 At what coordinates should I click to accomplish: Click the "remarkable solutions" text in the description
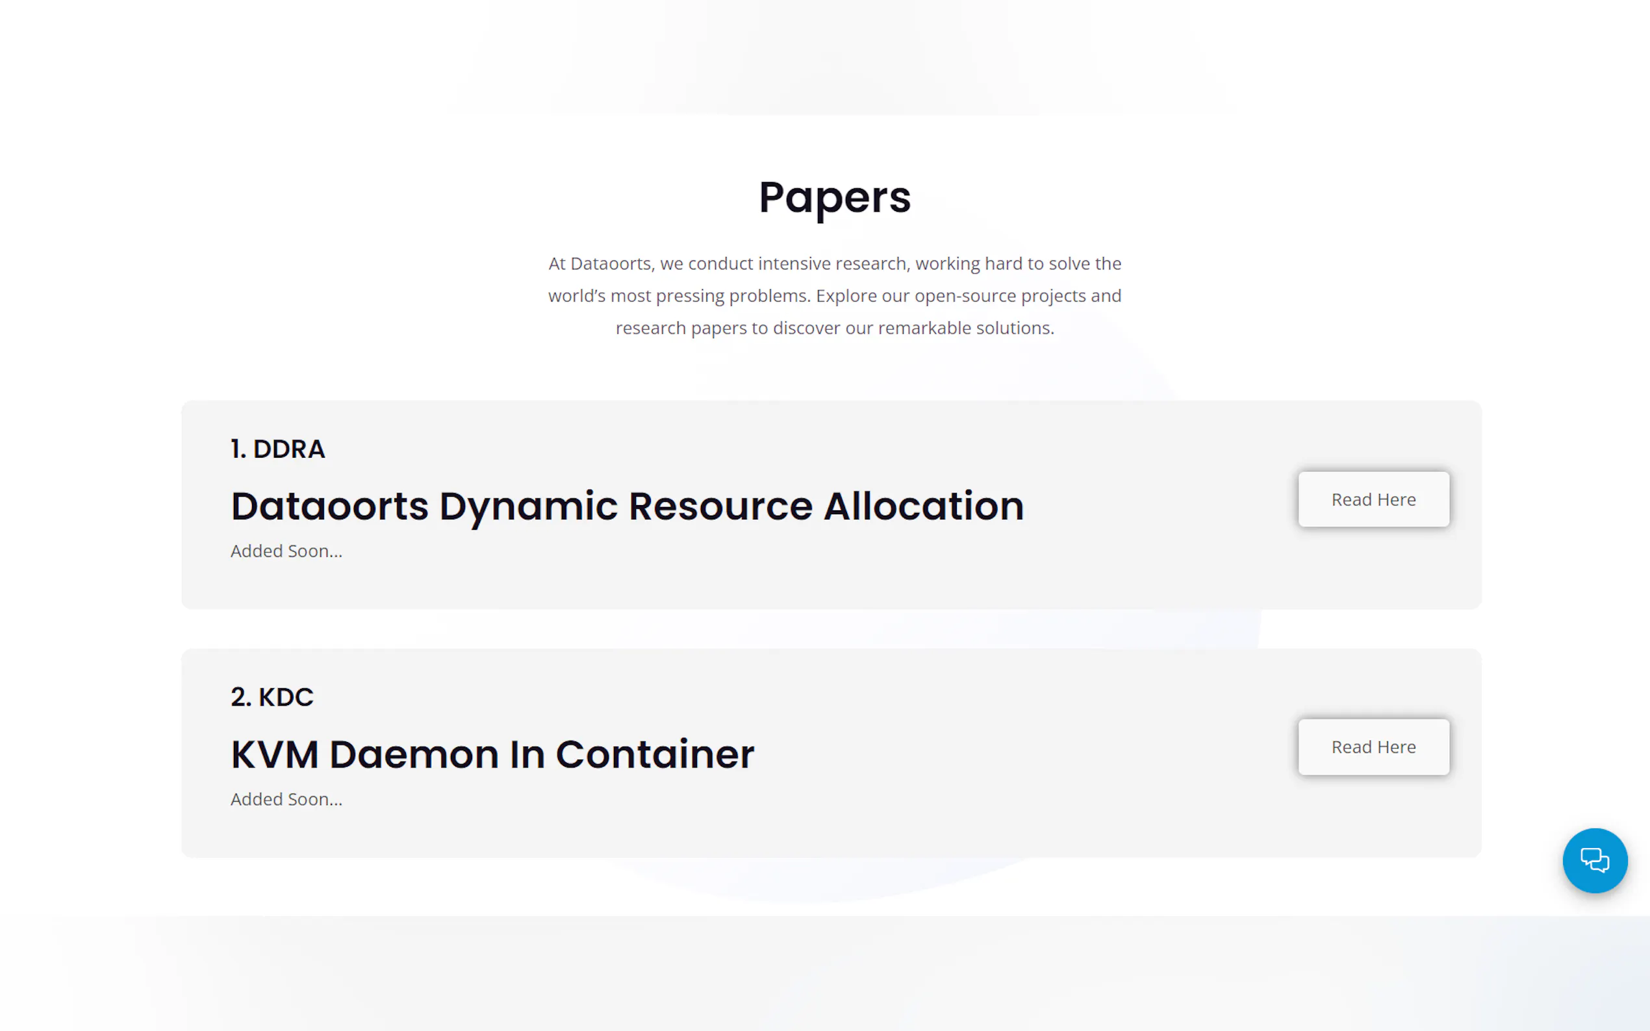(965, 328)
